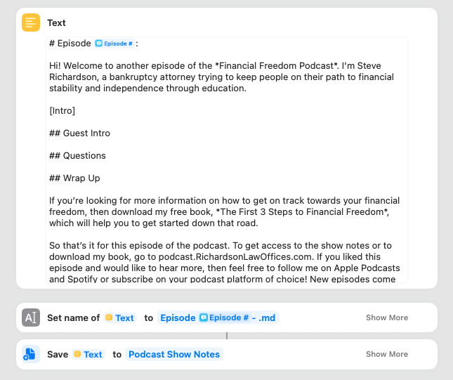Viewport: 453px width, 380px height.
Task: Click the ## Guest Intro heading line
Action: pyautogui.click(x=80, y=133)
